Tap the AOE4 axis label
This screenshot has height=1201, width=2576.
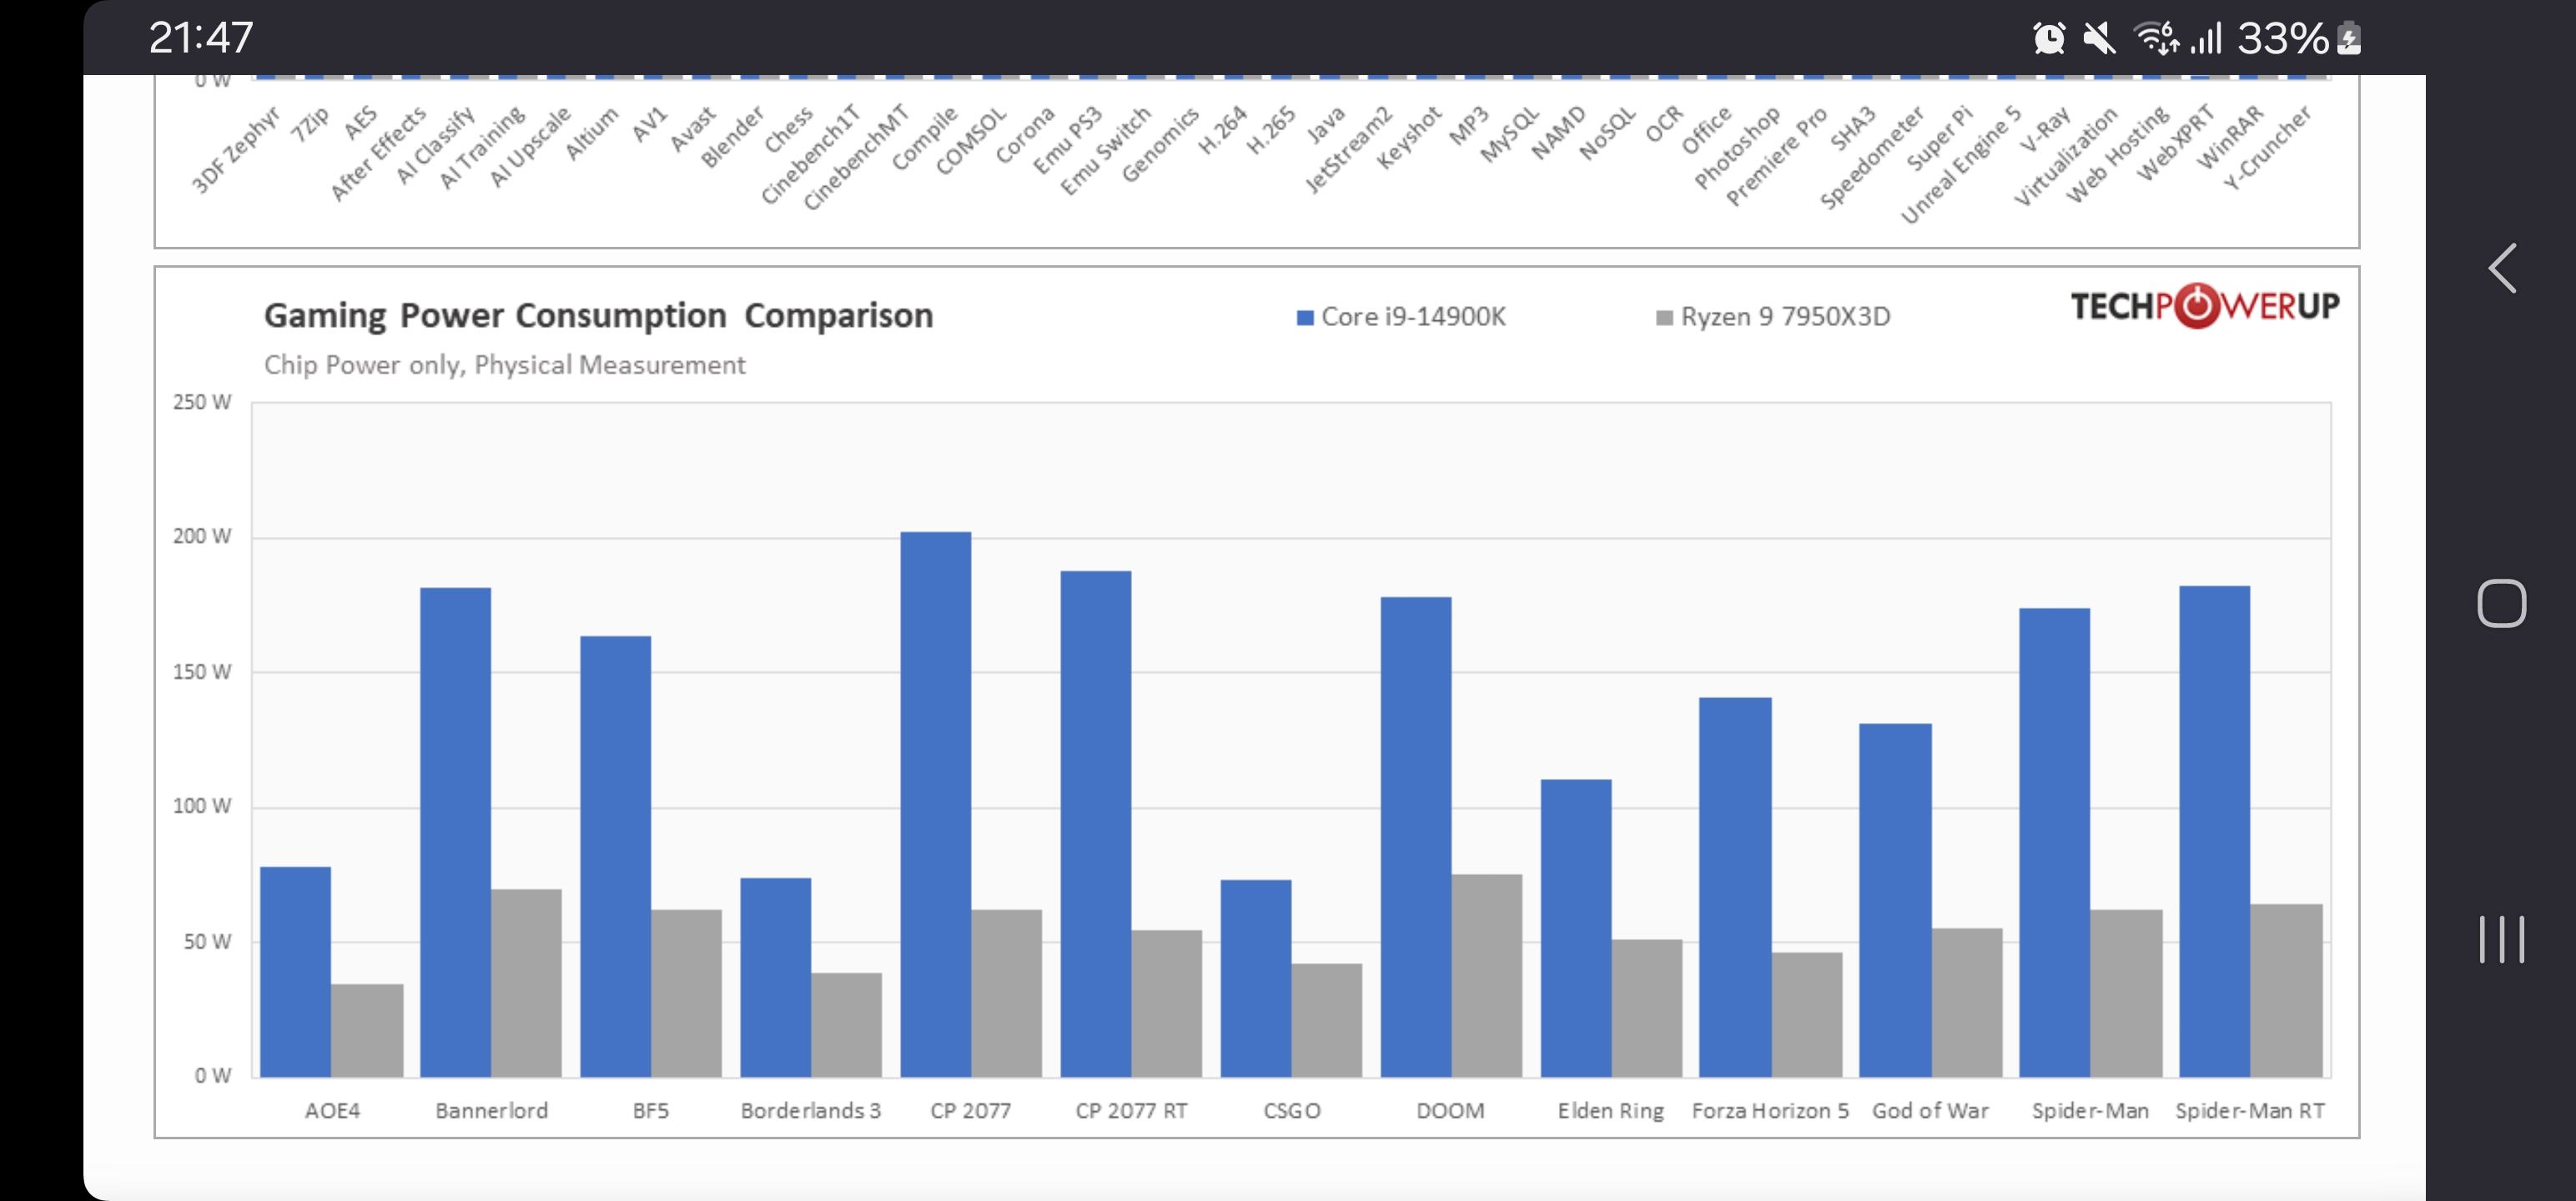coord(332,1111)
